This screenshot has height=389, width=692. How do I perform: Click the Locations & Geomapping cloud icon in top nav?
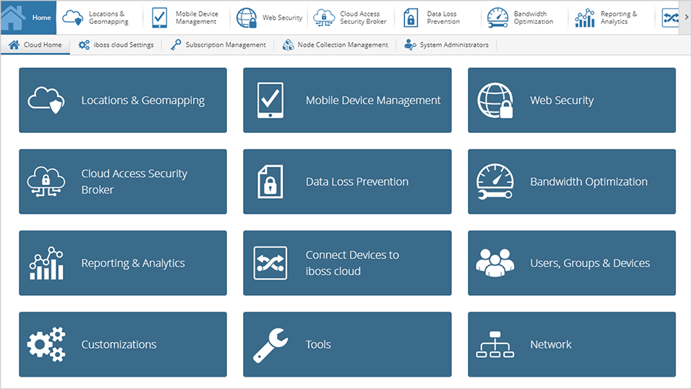pyautogui.click(x=72, y=17)
